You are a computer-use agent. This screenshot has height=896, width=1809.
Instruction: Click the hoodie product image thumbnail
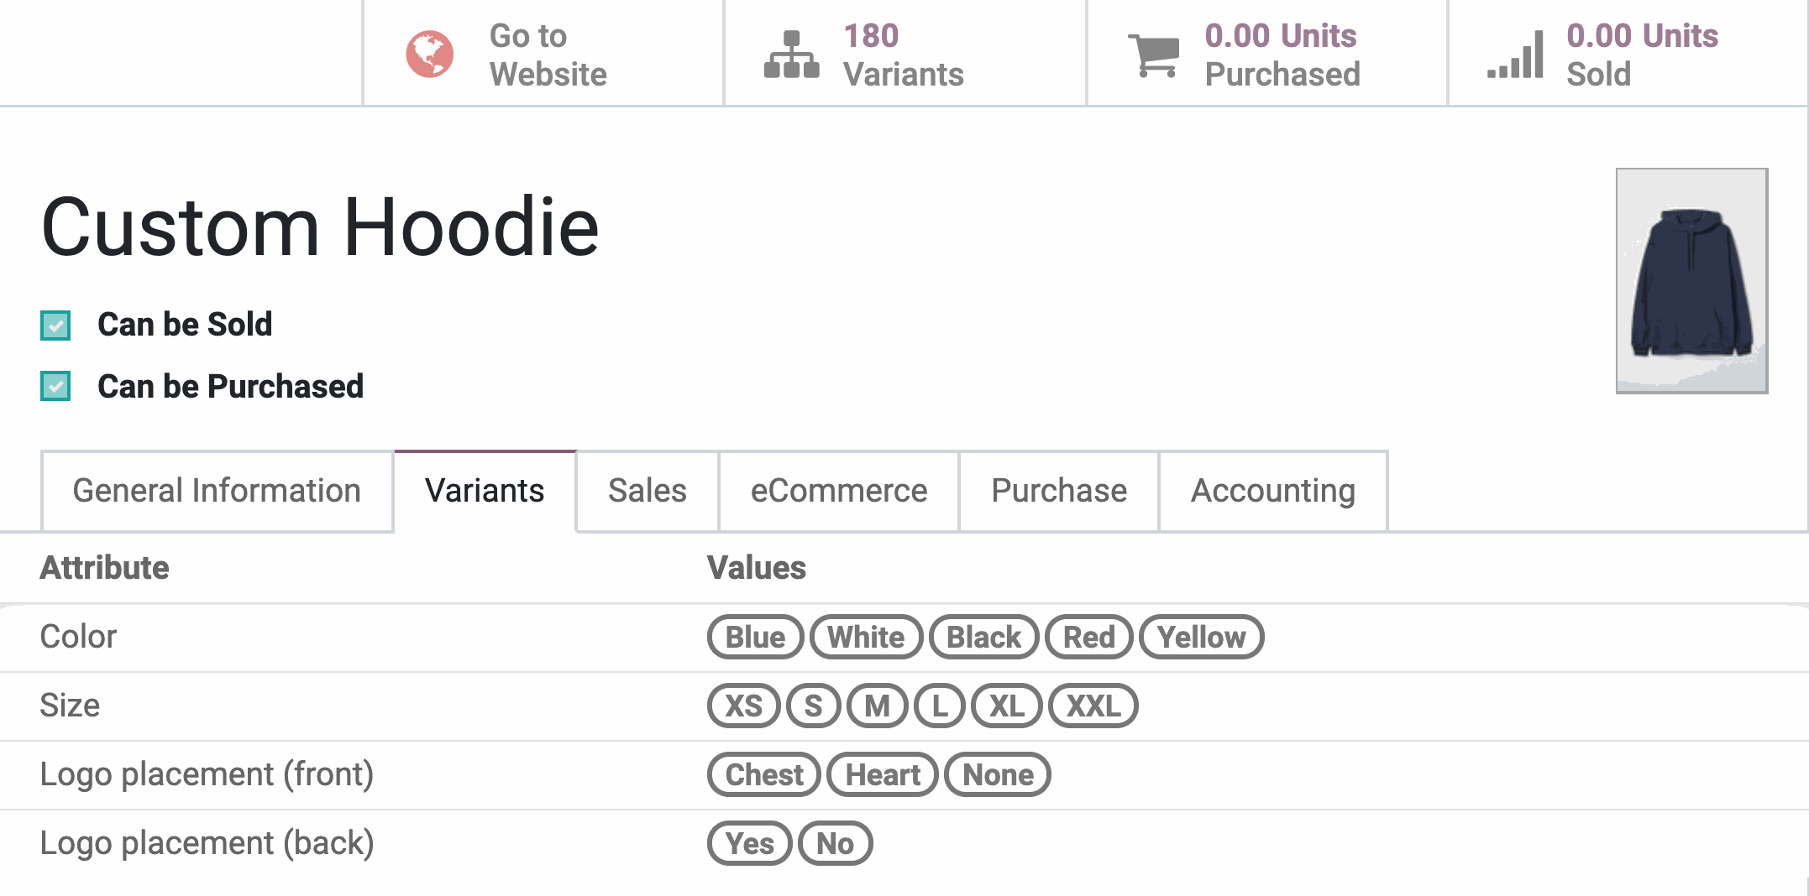(x=1691, y=281)
